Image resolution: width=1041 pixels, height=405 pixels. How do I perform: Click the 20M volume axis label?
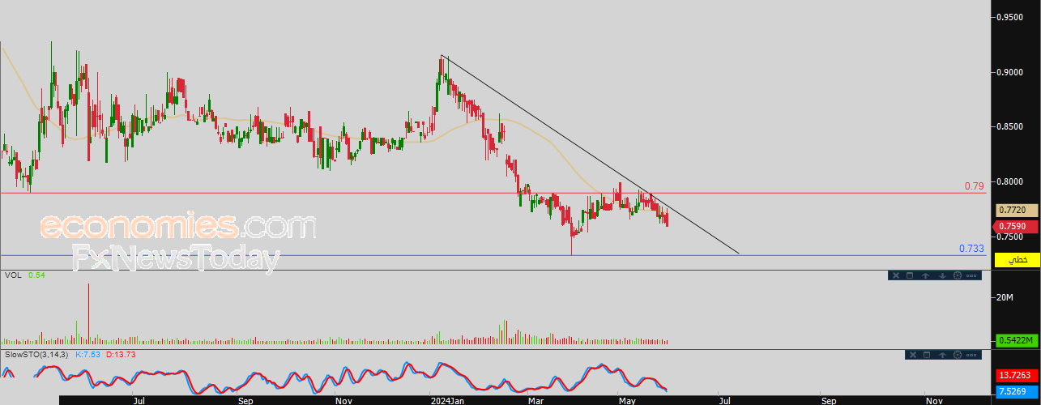(1005, 298)
